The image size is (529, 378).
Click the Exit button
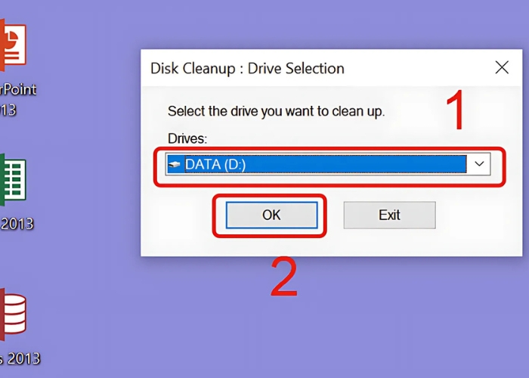[x=389, y=215]
